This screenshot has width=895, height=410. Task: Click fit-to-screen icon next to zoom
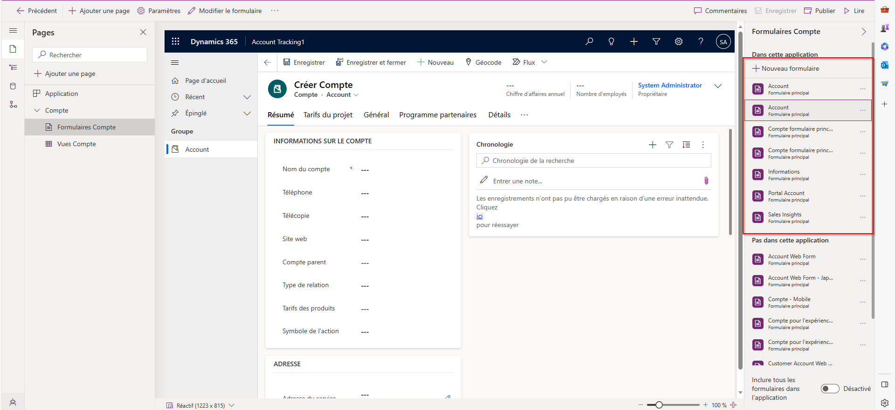[733, 405]
